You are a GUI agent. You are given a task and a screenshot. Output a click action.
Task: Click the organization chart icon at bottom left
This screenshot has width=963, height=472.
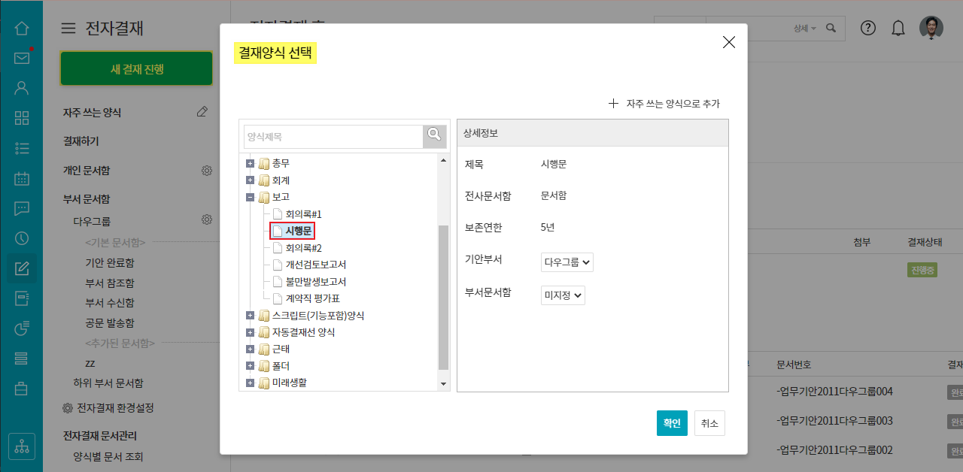click(x=21, y=446)
